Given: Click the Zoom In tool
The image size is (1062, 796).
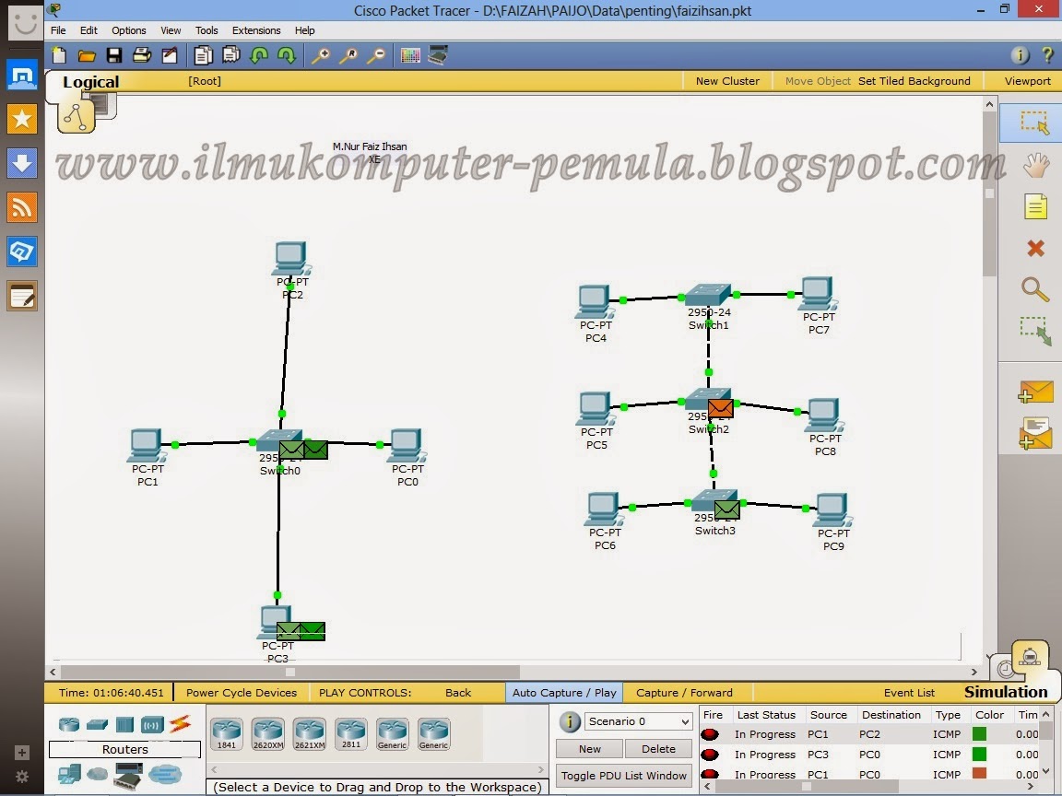Looking at the screenshot, I should click(x=321, y=55).
